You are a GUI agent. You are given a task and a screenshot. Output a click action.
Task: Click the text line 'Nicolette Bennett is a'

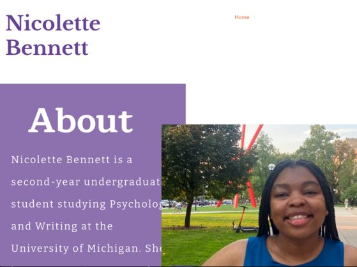coord(72,160)
